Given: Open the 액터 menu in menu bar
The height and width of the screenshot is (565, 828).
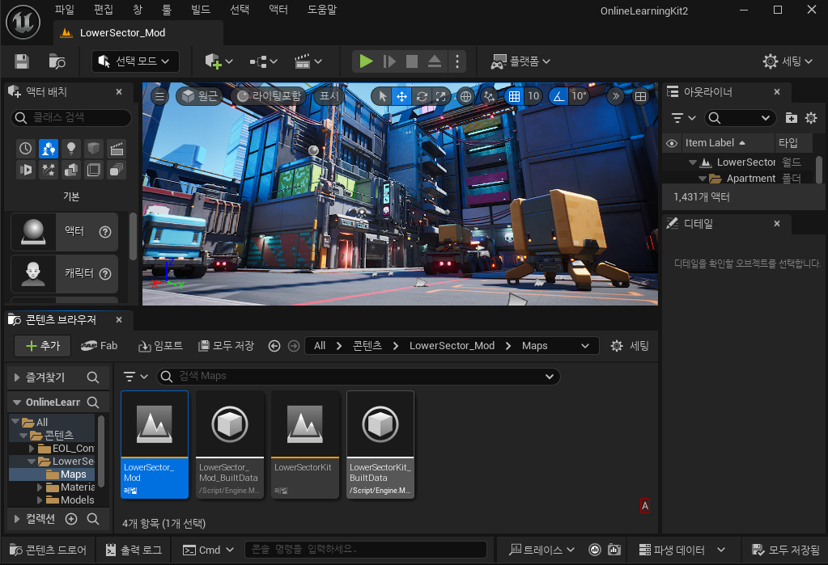Looking at the screenshot, I should tap(278, 10).
